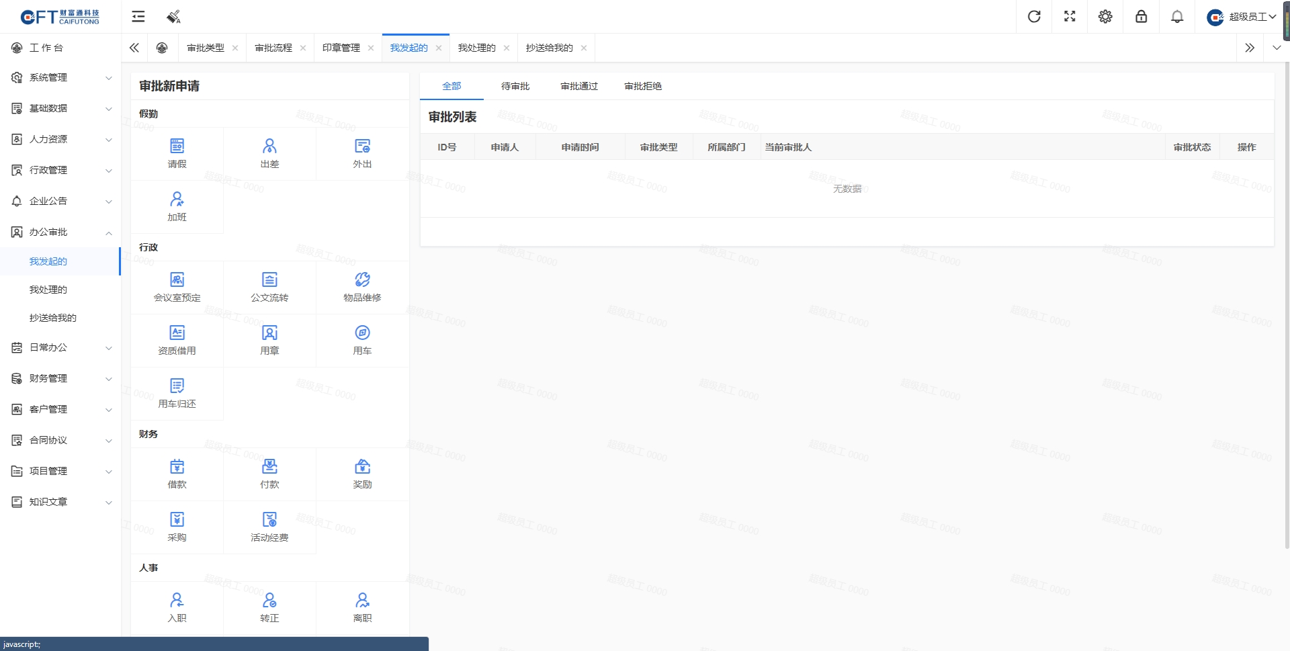The width and height of the screenshot is (1290, 651).
Task: Expand the 系统管理 sidebar menu
Action: point(60,77)
